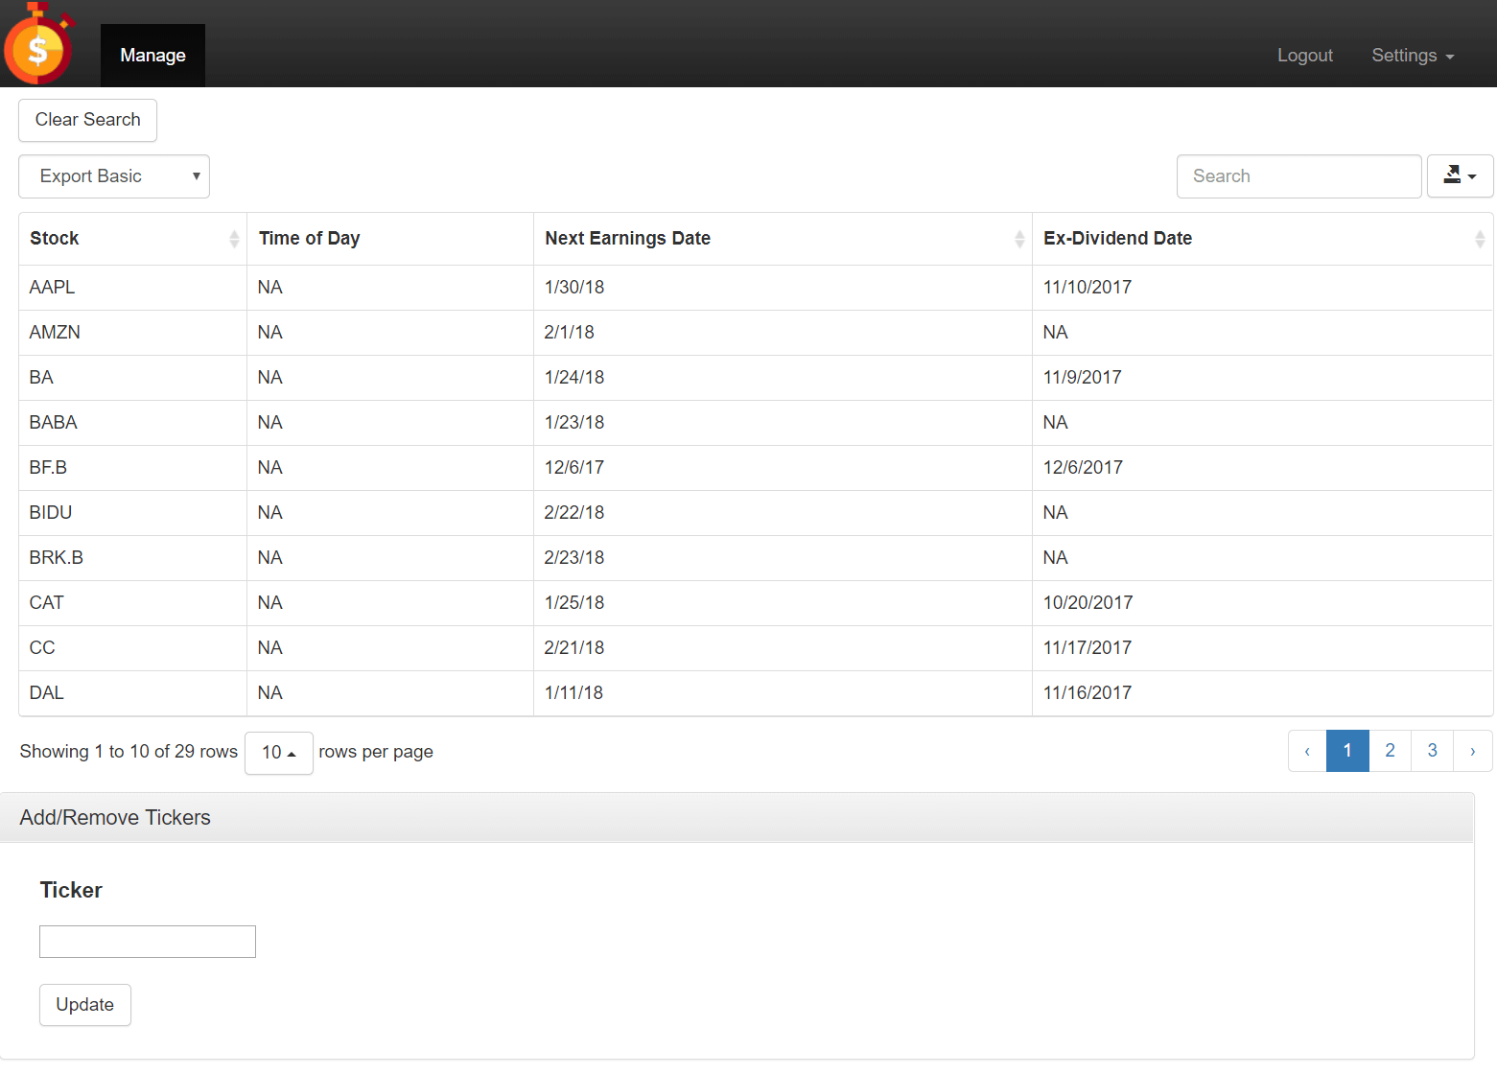Focus the table Search field
Screen dimensions: 1497x1074
pyautogui.click(x=1298, y=176)
